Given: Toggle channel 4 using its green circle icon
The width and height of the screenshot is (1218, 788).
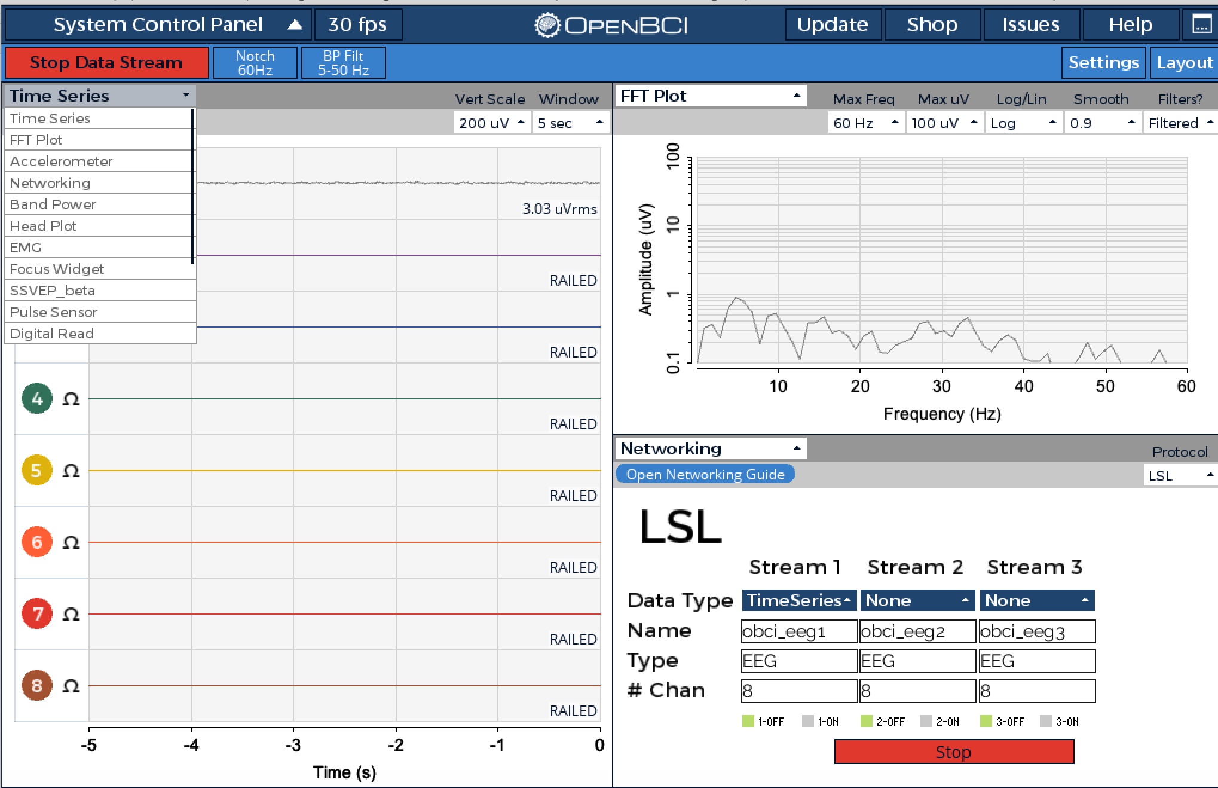Looking at the screenshot, I should [37, 398].
